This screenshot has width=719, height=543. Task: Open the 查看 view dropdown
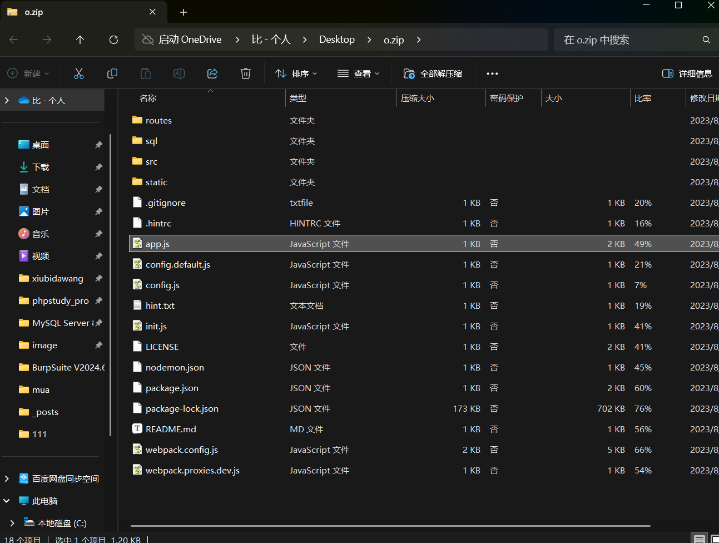click(x=359, y=73)
